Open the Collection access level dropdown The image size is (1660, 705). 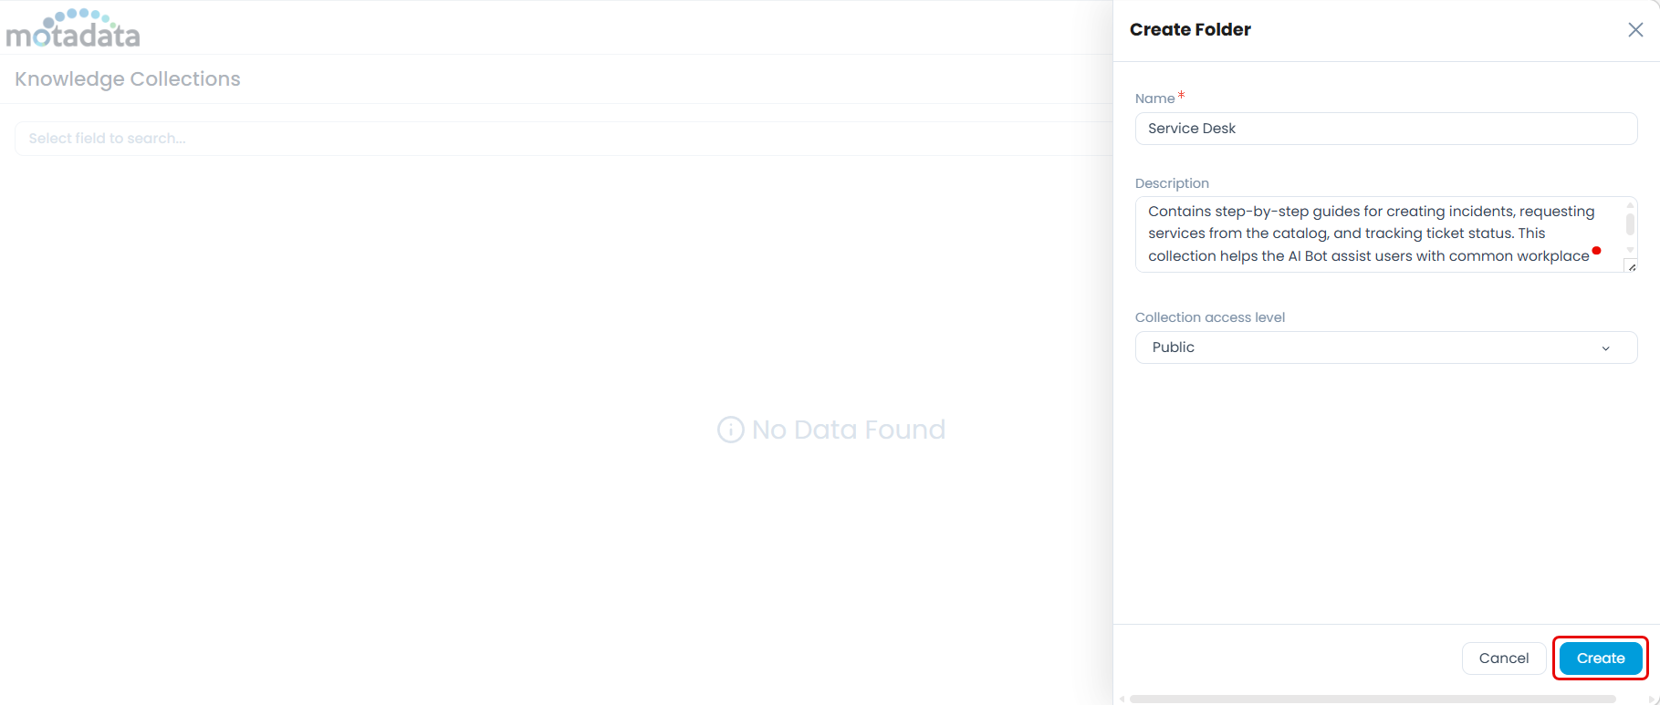point(1385,347)
